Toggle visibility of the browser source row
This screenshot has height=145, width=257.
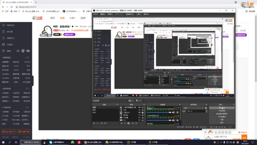[x=139, y=107]
